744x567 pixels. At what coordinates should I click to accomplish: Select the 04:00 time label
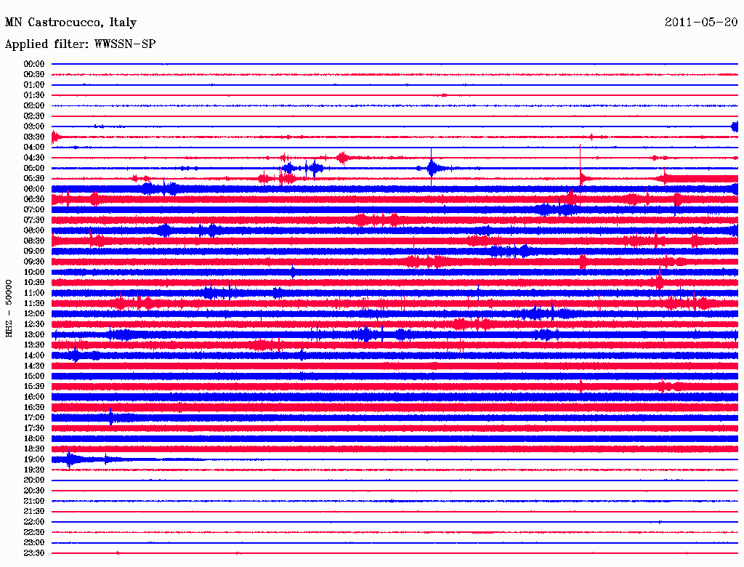33,148
